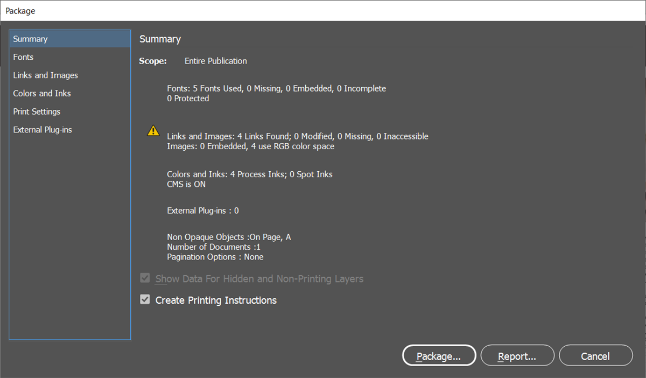Re-enable the Create Printing Instructions option
This screenshot has width=646, height=378.
click(x=145, y=299)
